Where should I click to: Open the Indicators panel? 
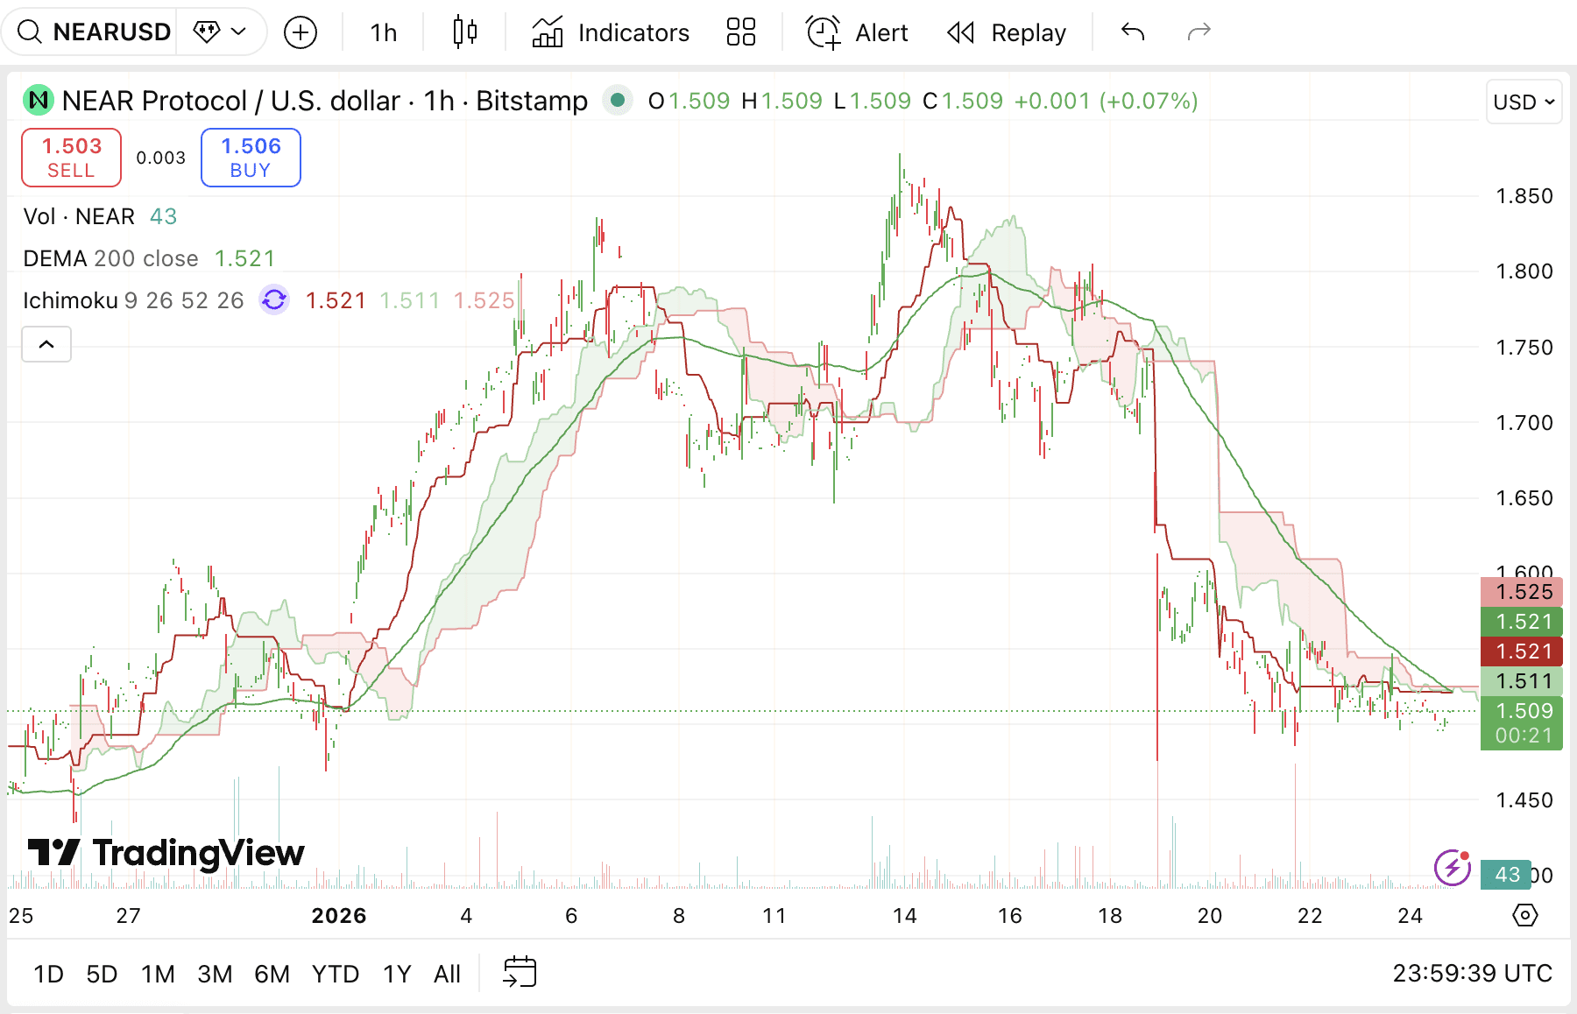[611, 32]
